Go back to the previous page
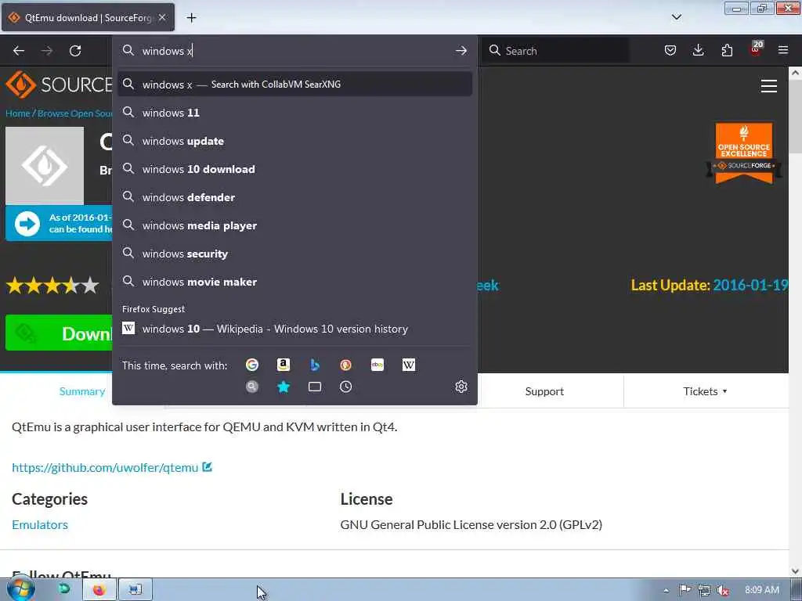Viewport: 802px width, 601px height. pos(19,51)
